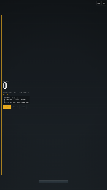Click the '0 platforms · 0 pts · Normal' line
The height and width of the screenshot is (190, 107).
click(15, 99)
